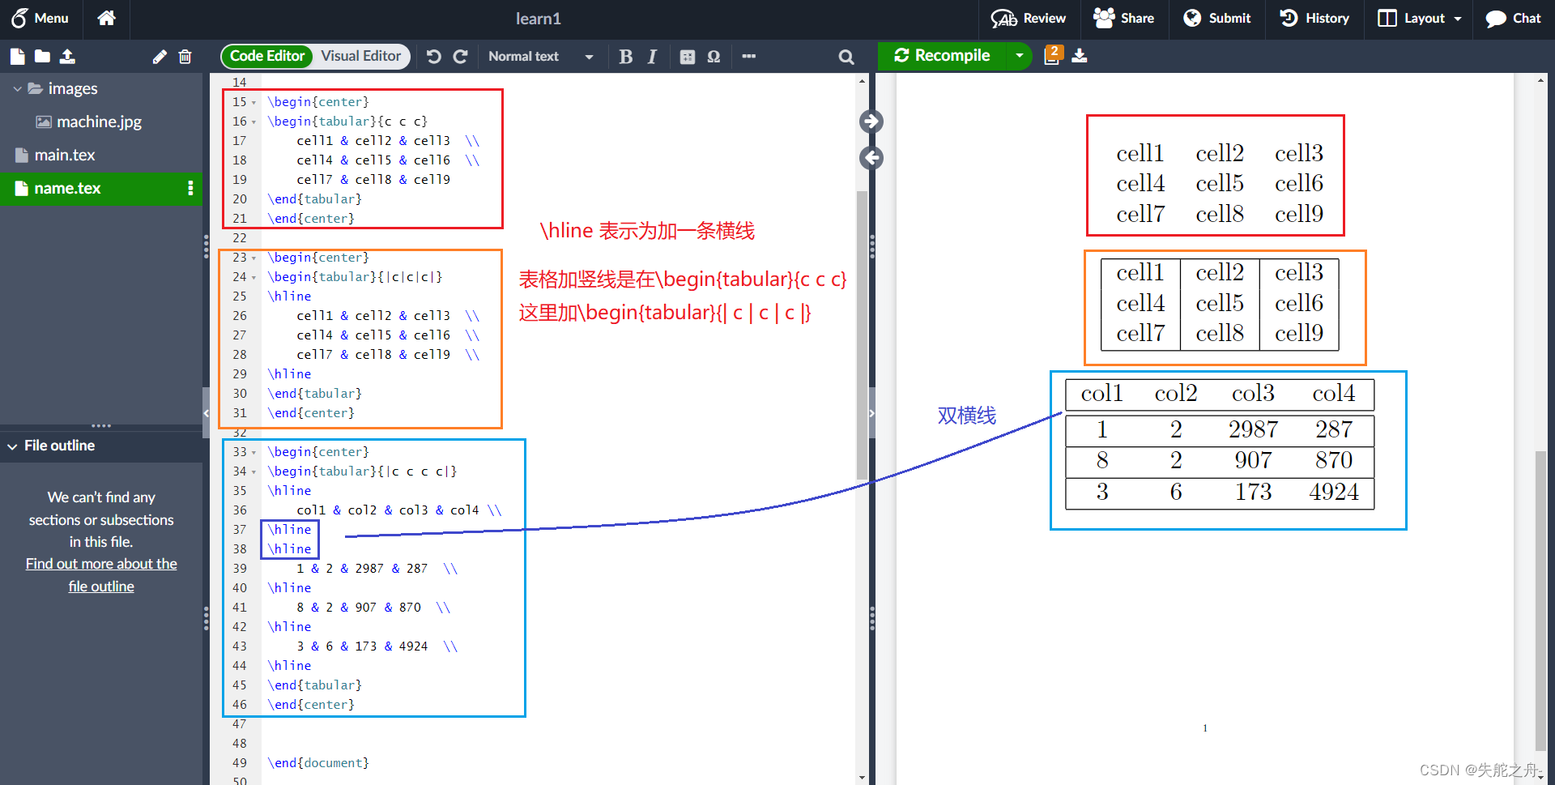
Task: Collapse the images folder
Action: click(x=17, y=88)
